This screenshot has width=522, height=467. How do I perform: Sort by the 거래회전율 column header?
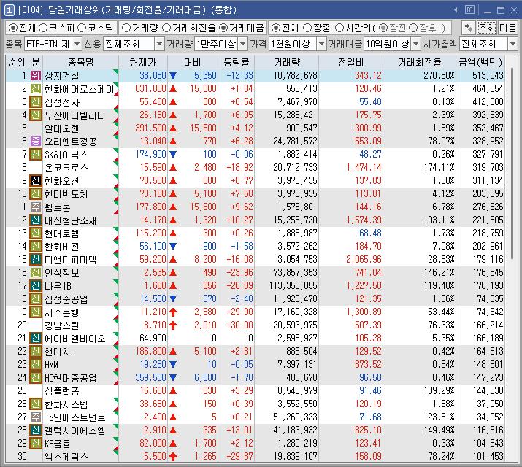click(x=420, y=62)
